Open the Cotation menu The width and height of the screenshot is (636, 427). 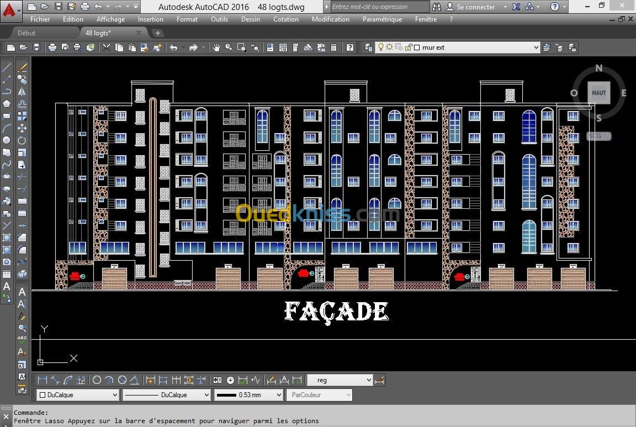click(x=285, y=19)
